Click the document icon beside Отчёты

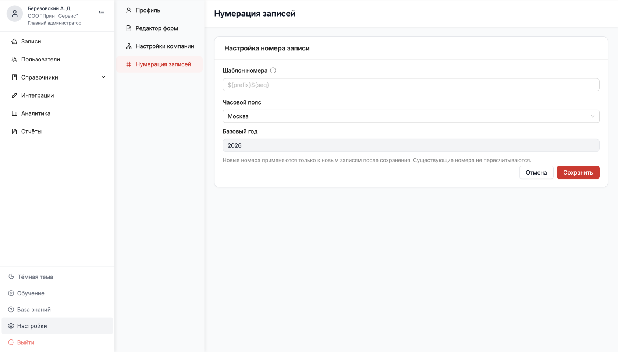tap(14, 131)
